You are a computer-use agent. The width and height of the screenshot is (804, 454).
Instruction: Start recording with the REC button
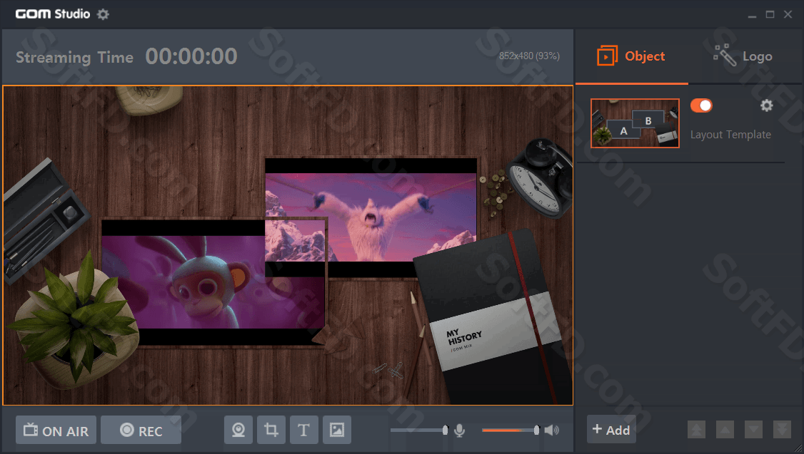(141, 430)
